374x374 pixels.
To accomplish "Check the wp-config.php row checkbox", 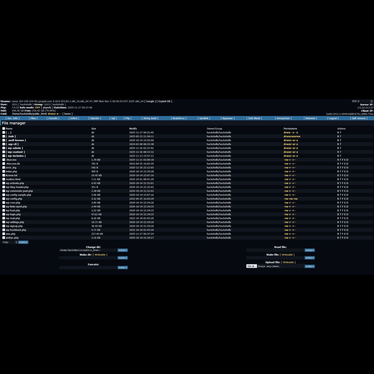I will pos(3,199).
